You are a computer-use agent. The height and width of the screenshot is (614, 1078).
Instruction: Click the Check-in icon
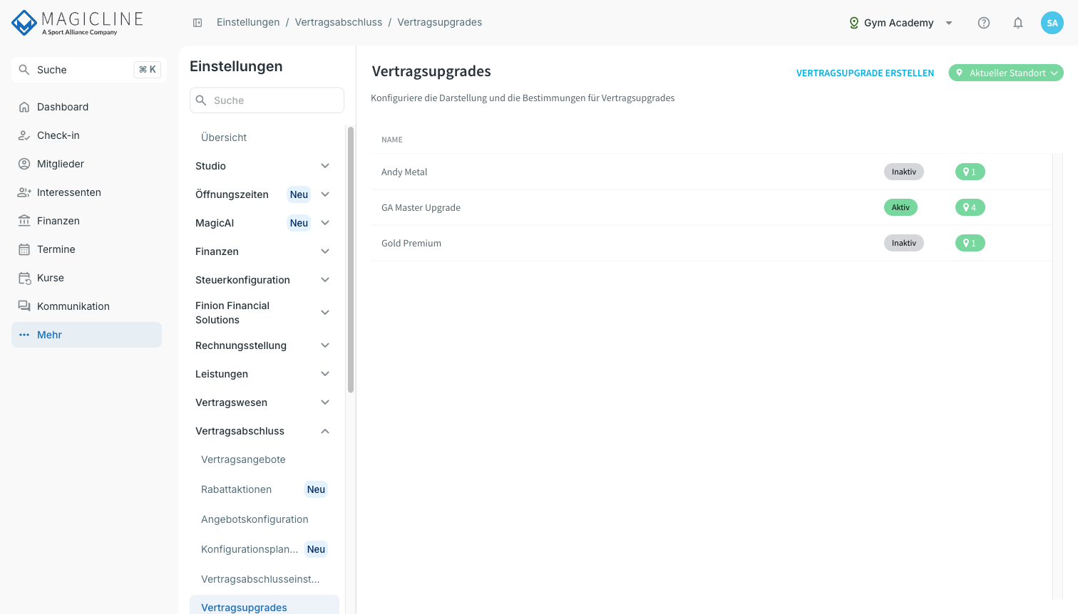24,135
